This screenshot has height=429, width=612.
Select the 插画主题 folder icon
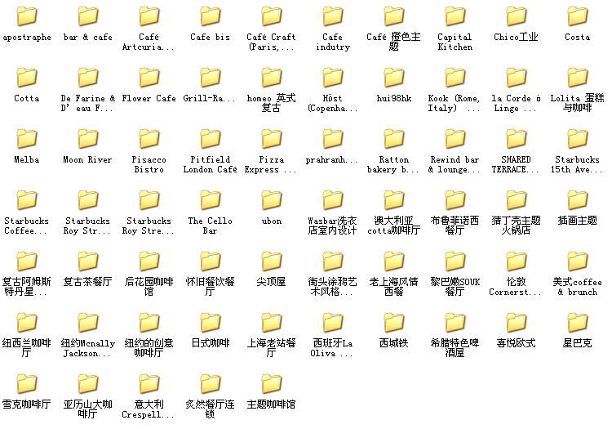tap(577, 200)
